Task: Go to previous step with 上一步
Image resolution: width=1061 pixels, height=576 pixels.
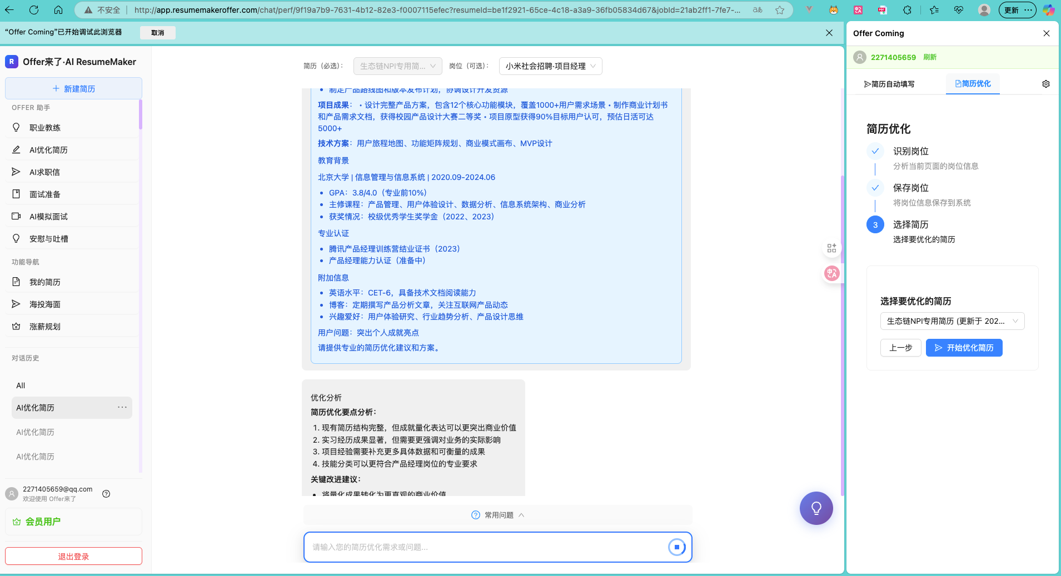Action: coord(901,348)
